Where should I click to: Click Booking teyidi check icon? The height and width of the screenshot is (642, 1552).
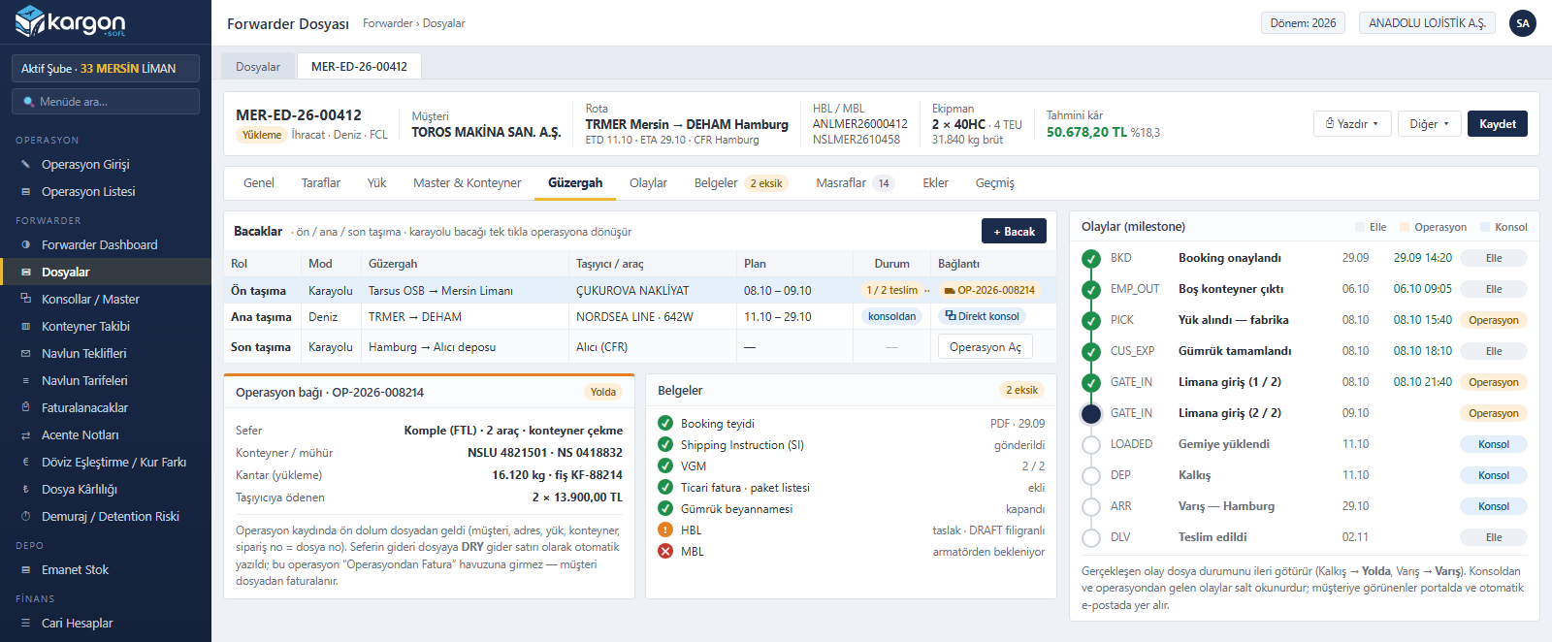click(665, 423)
